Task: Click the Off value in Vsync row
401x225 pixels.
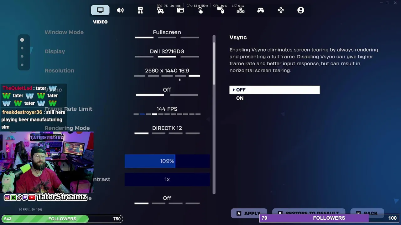Action: point(167,90)
